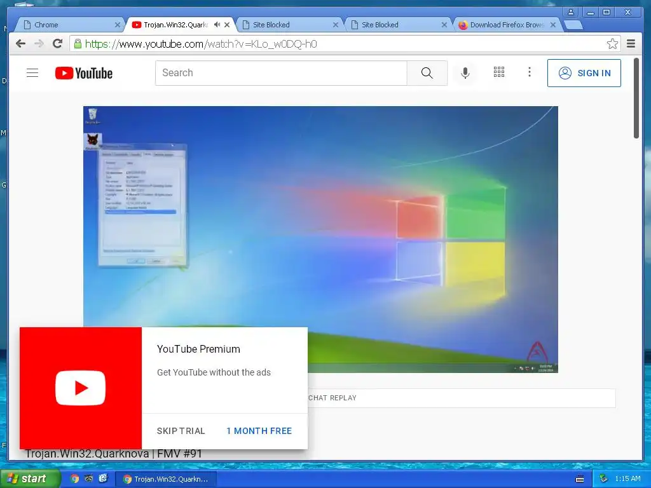This screenshot has width=651, height=488.
Task: Click the 1:15 AM clock
Action: click(627, 478)
